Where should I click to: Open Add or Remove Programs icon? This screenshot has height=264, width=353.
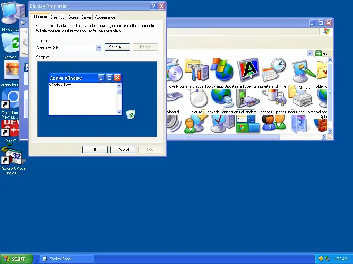pyautogui.click(x=175, y=70)
